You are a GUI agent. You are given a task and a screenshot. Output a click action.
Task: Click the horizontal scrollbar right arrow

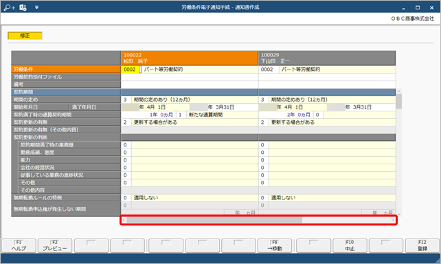tap(393, 220)
